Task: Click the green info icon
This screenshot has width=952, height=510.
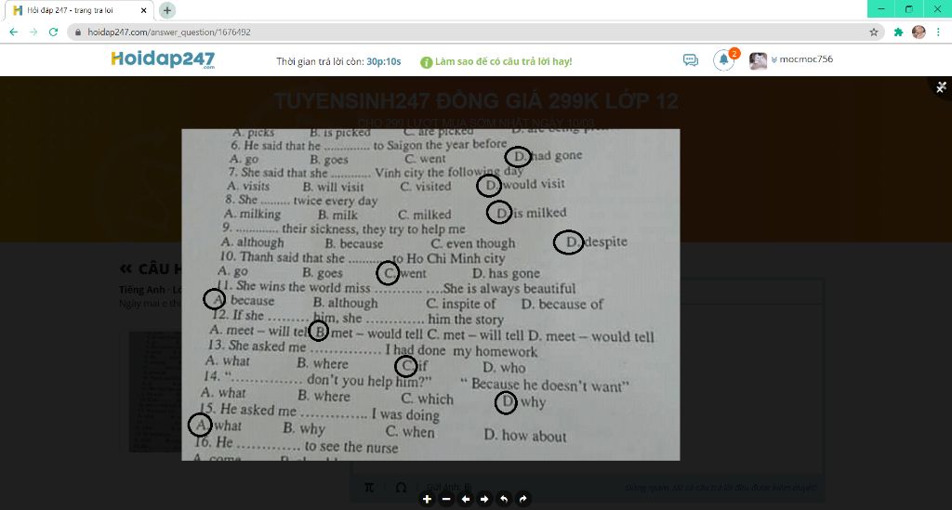Action: click(426, 62)
